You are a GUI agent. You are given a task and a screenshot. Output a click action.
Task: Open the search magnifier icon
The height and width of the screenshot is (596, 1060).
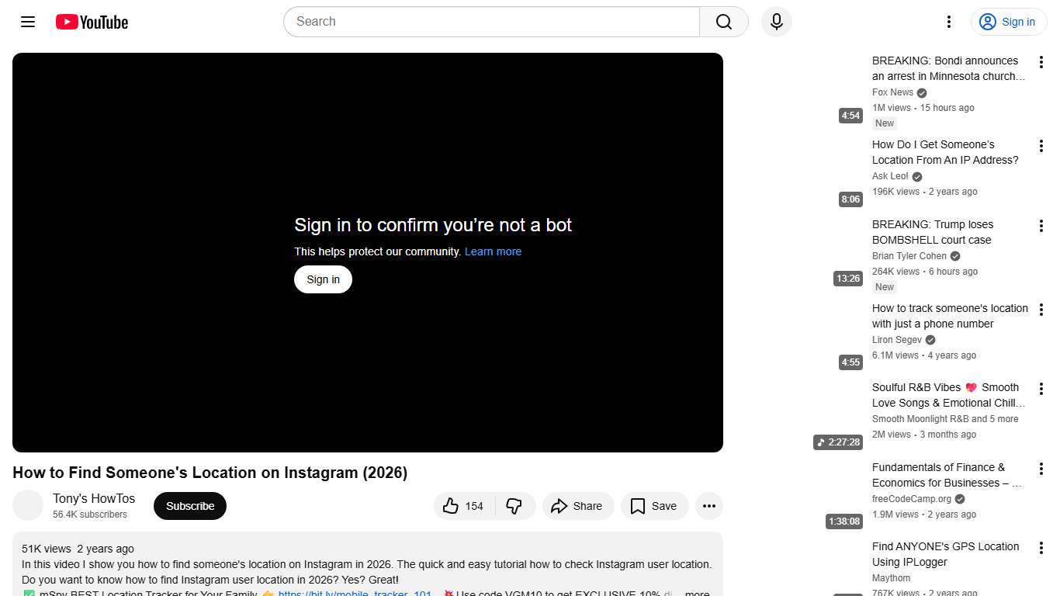[722, 22]
